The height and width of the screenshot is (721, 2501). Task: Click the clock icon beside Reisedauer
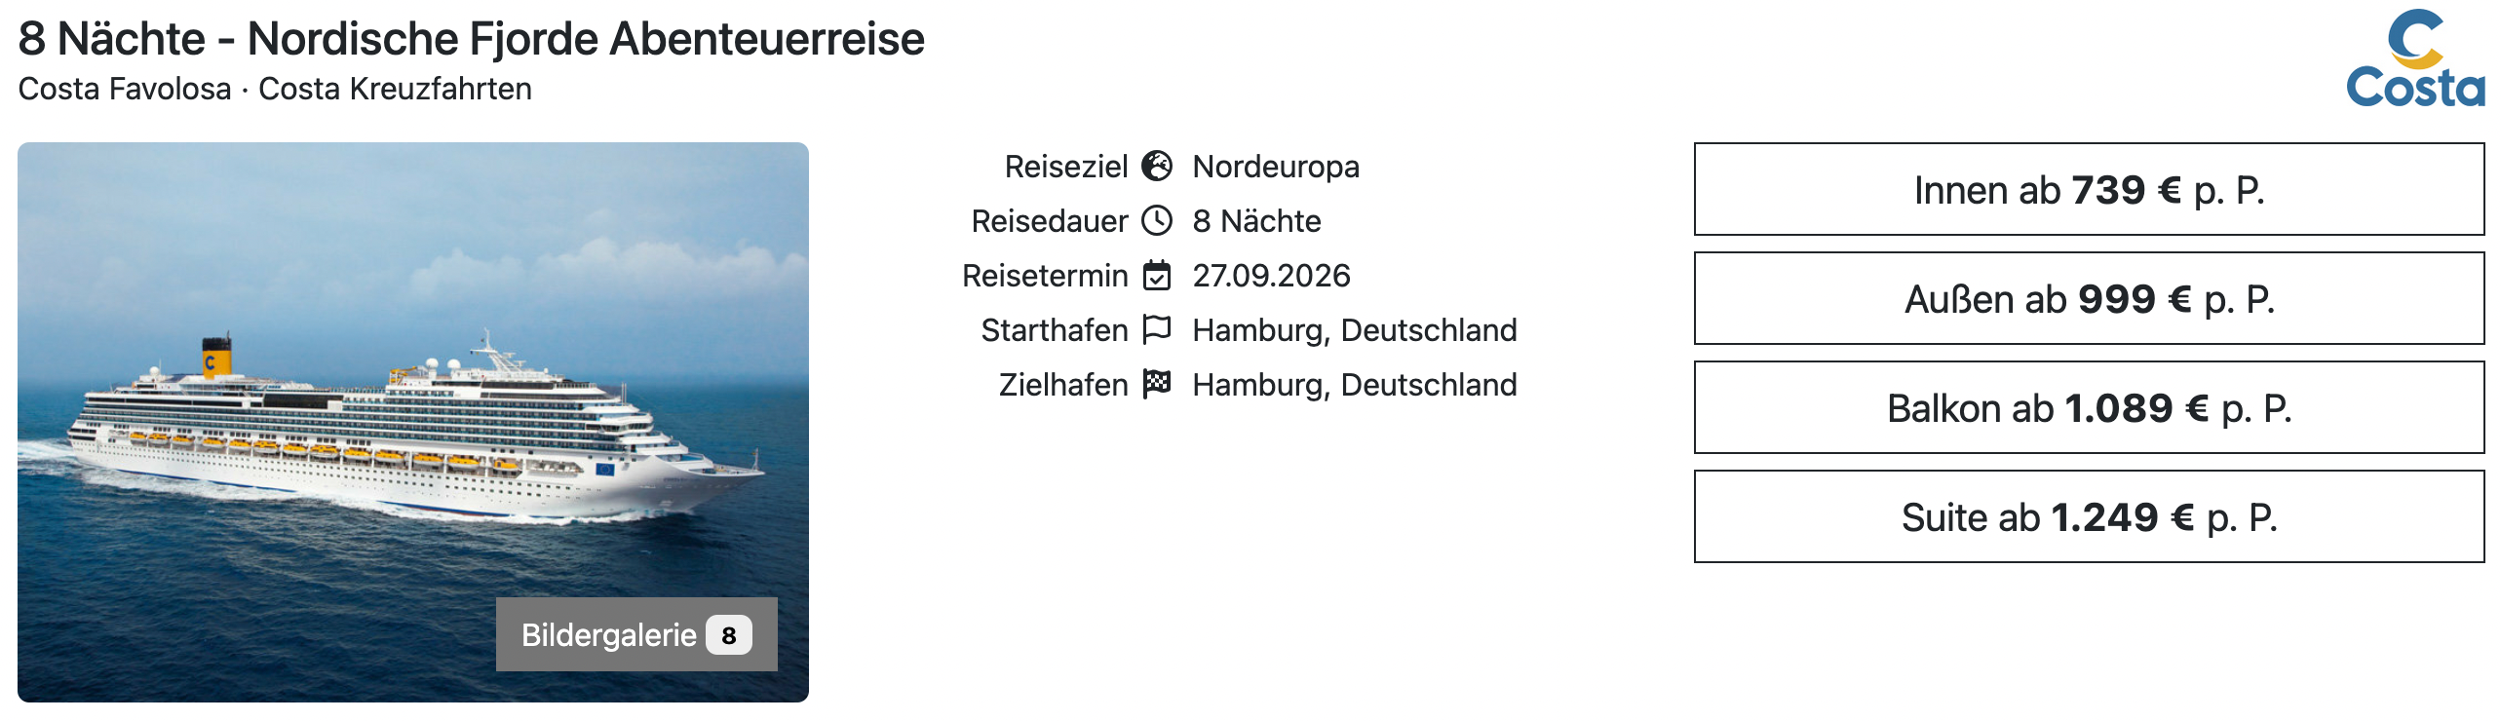[1157, 221]
